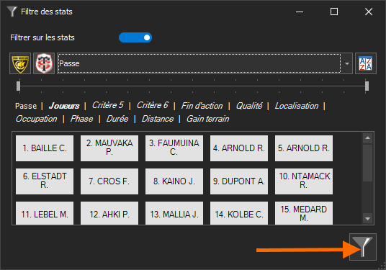
Task: Select player 10. NTAMACK R.
Action: tap(304, 181)
